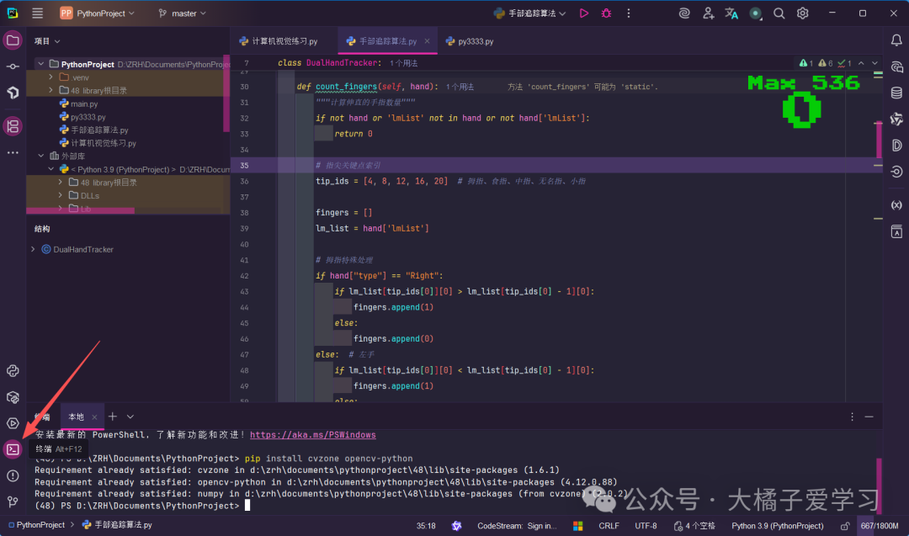Expand the .venv folder

51,77
